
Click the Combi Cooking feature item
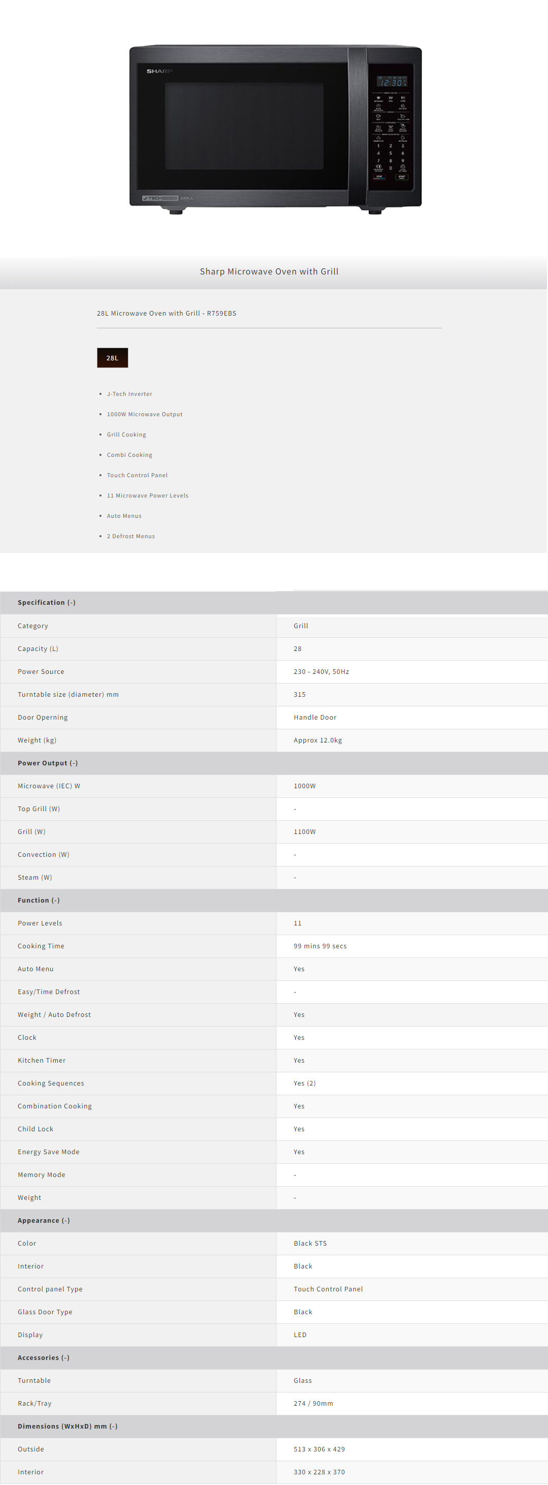click(x=129, y=455)
